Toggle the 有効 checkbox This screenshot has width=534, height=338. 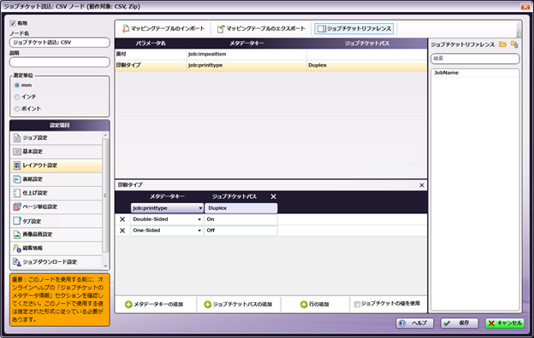point(13,23)
